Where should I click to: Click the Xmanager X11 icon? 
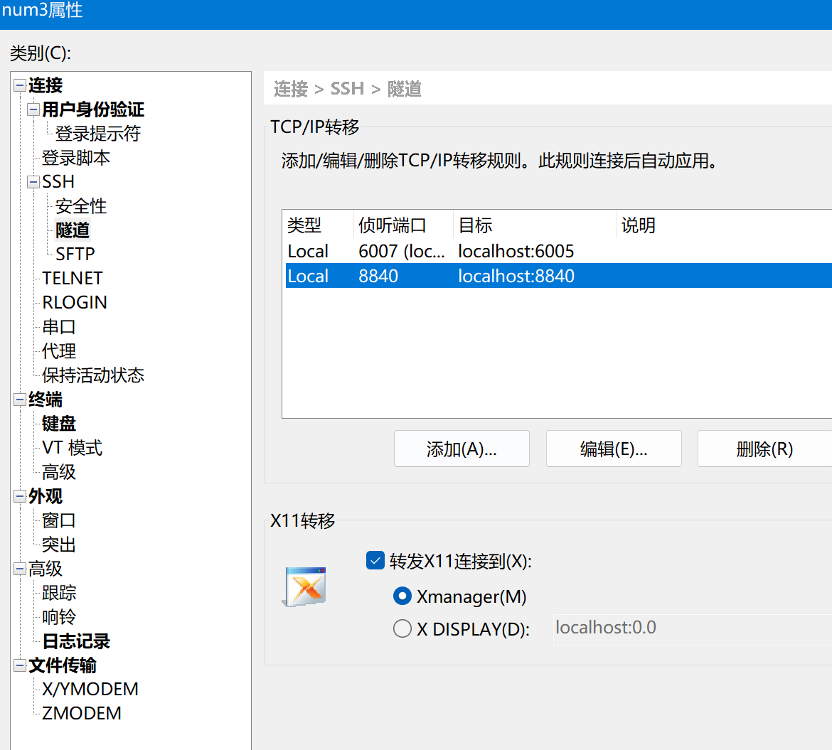306,586
